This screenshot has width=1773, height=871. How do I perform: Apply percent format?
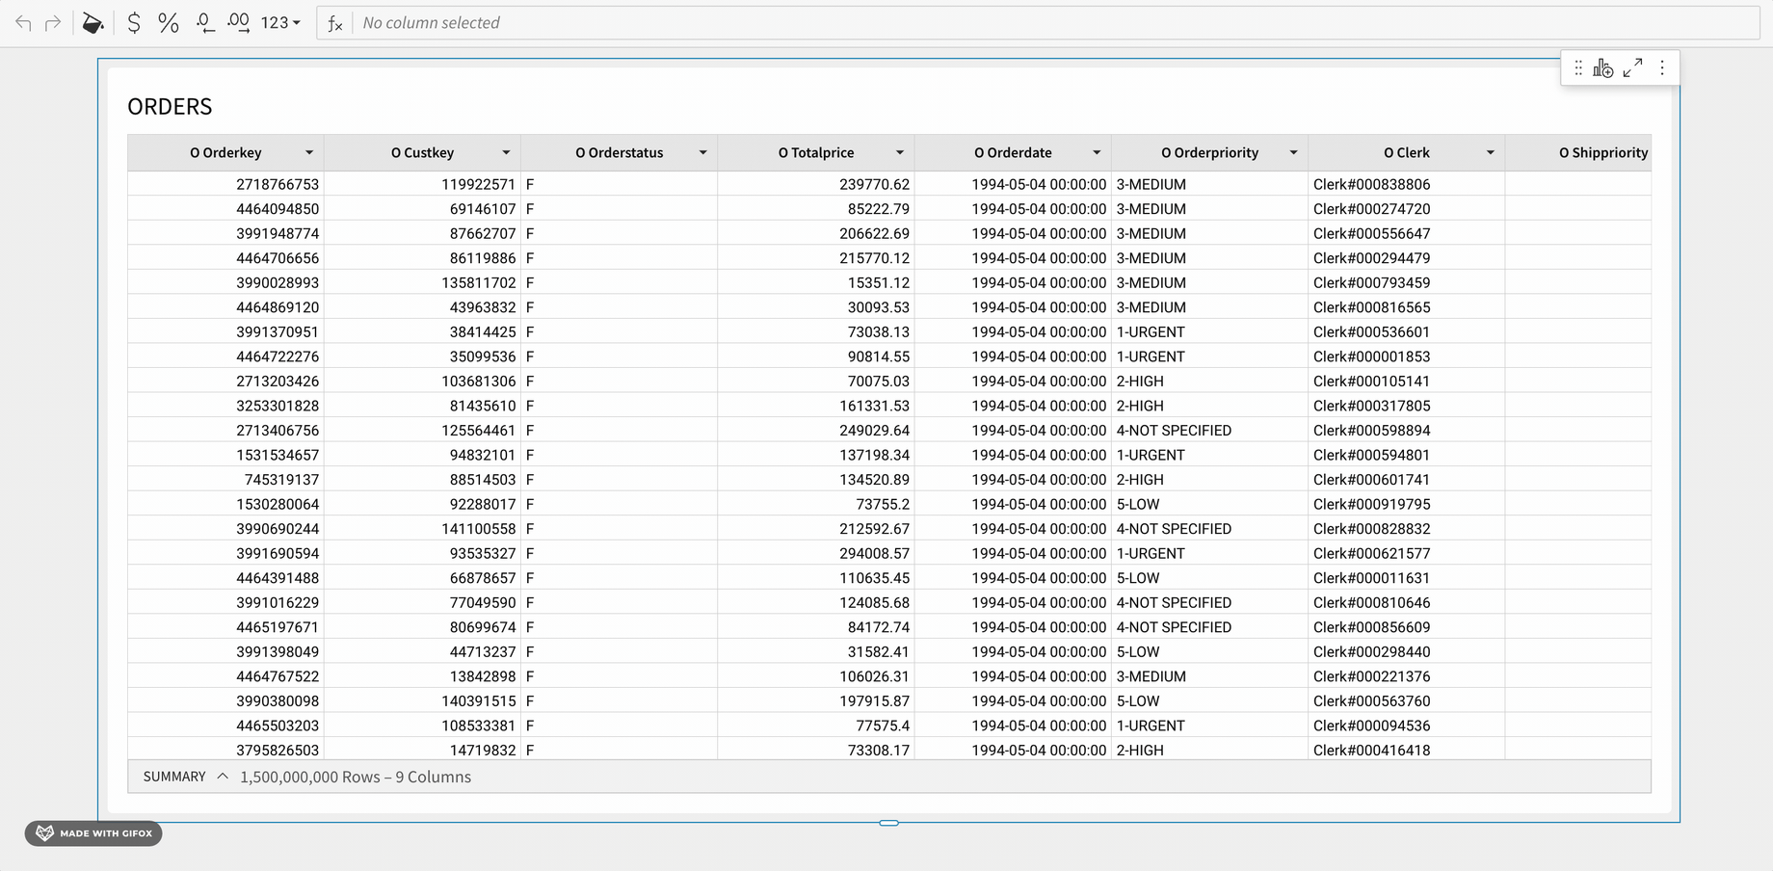pyautogui.click(x=169, y=23)
